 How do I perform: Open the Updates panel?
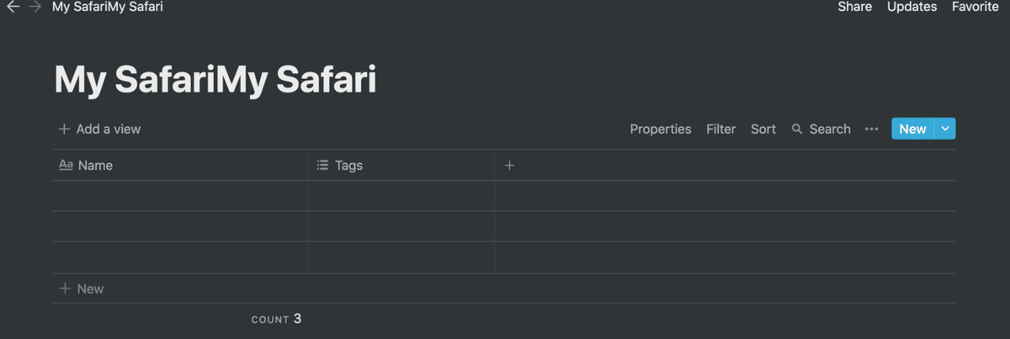point(912,7)
